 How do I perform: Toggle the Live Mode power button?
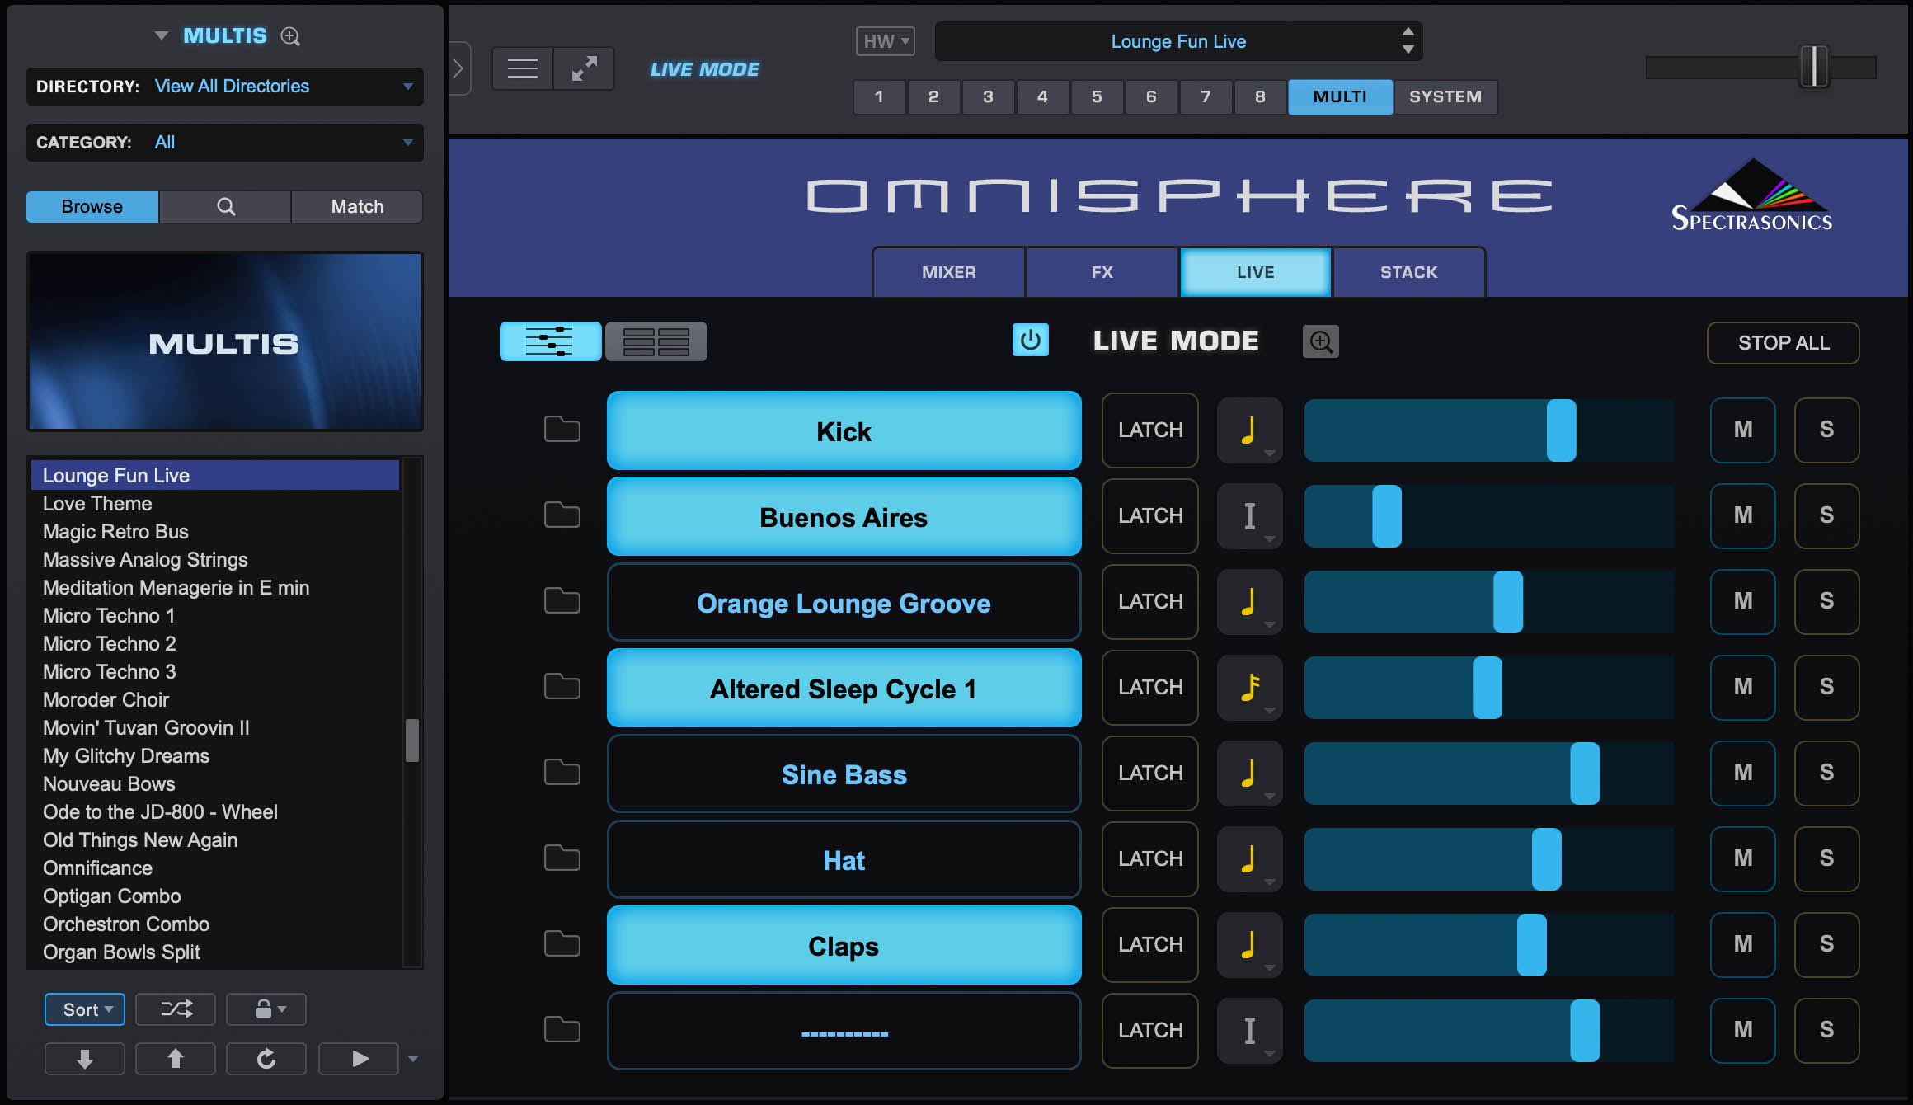pyautogui.click(x=1030, y=339)
